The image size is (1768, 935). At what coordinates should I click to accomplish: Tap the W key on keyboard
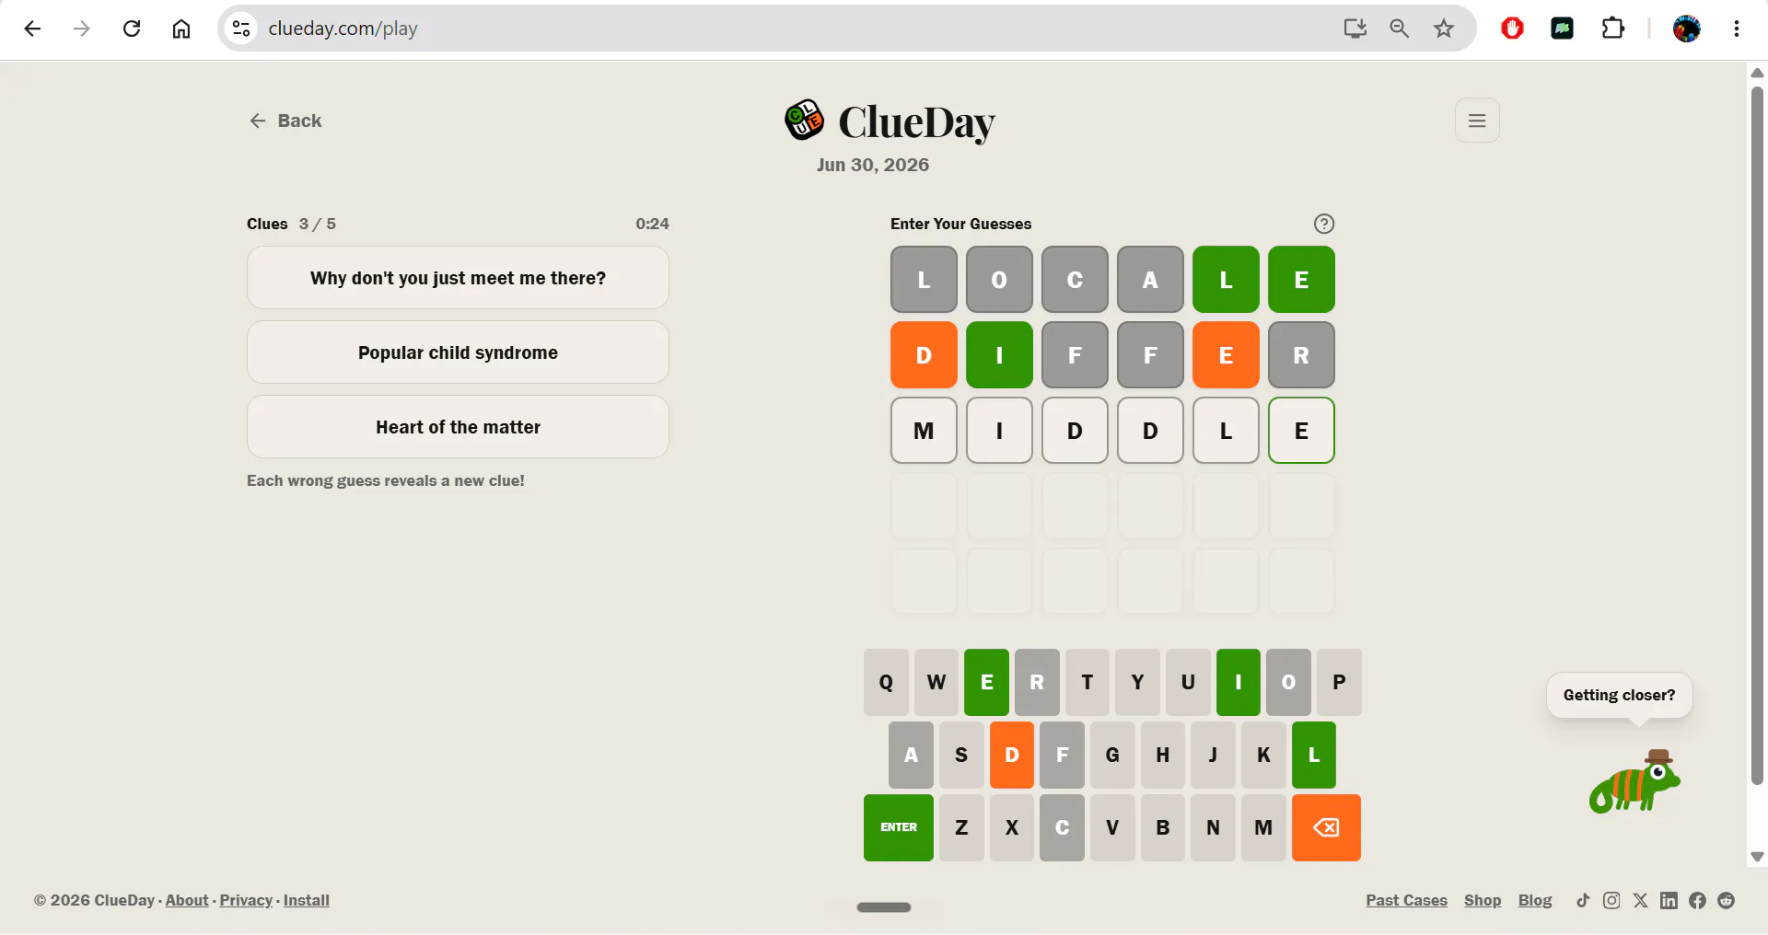point(936,682)
